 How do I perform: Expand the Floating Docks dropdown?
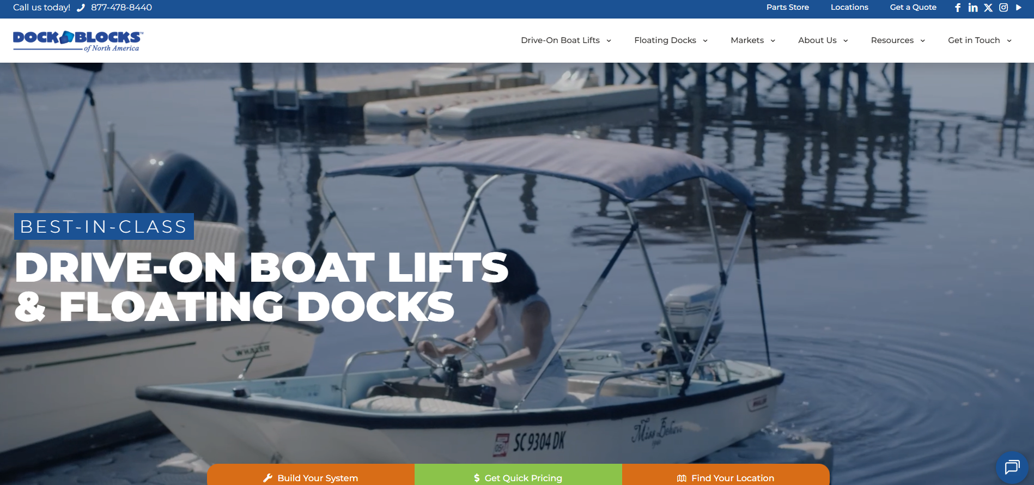pos(671,40)
